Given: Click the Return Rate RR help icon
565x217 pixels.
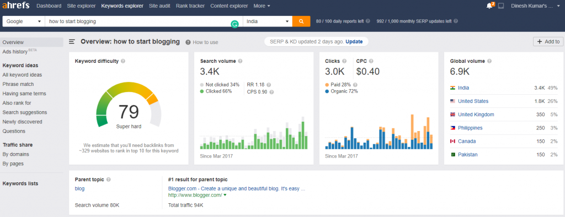Looking at the screenshot, I should (269, 85).
